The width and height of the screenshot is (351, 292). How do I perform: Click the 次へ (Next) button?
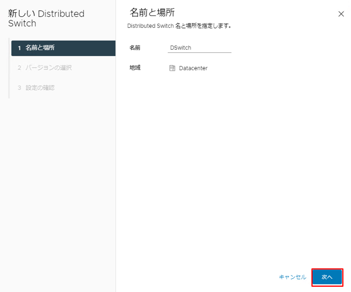pyautogui.click(x=327, y=277)
